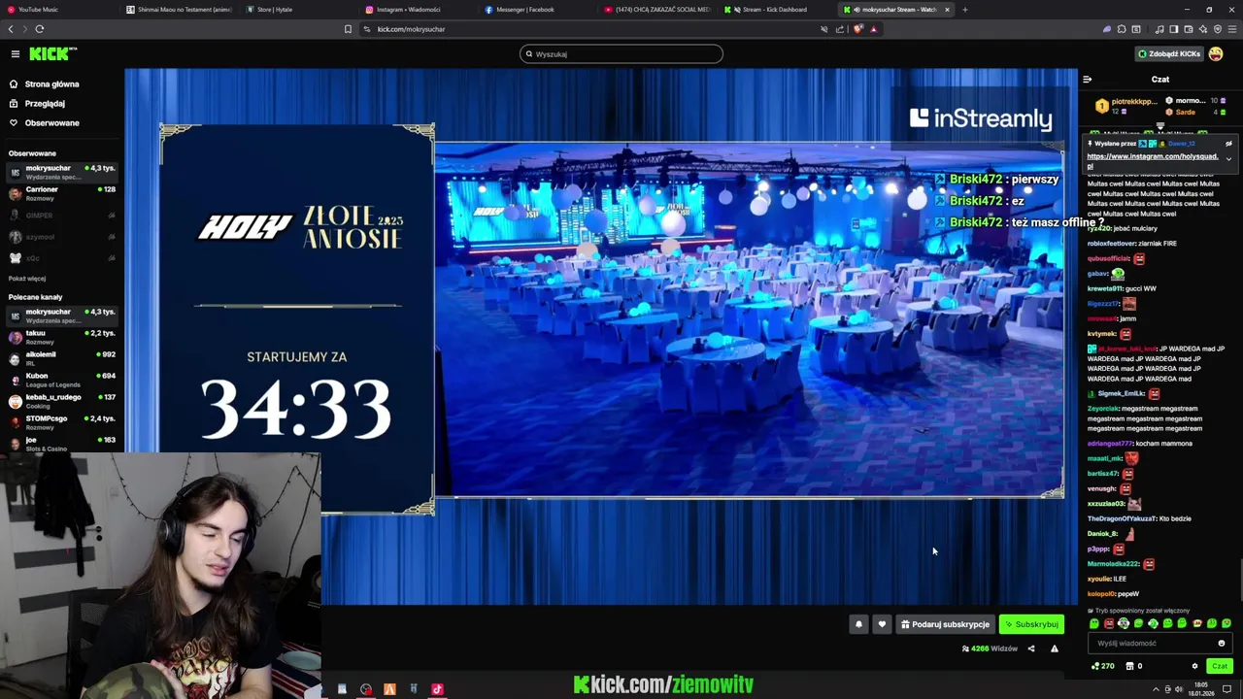Send message with Czat button

tap(1220, 666)
